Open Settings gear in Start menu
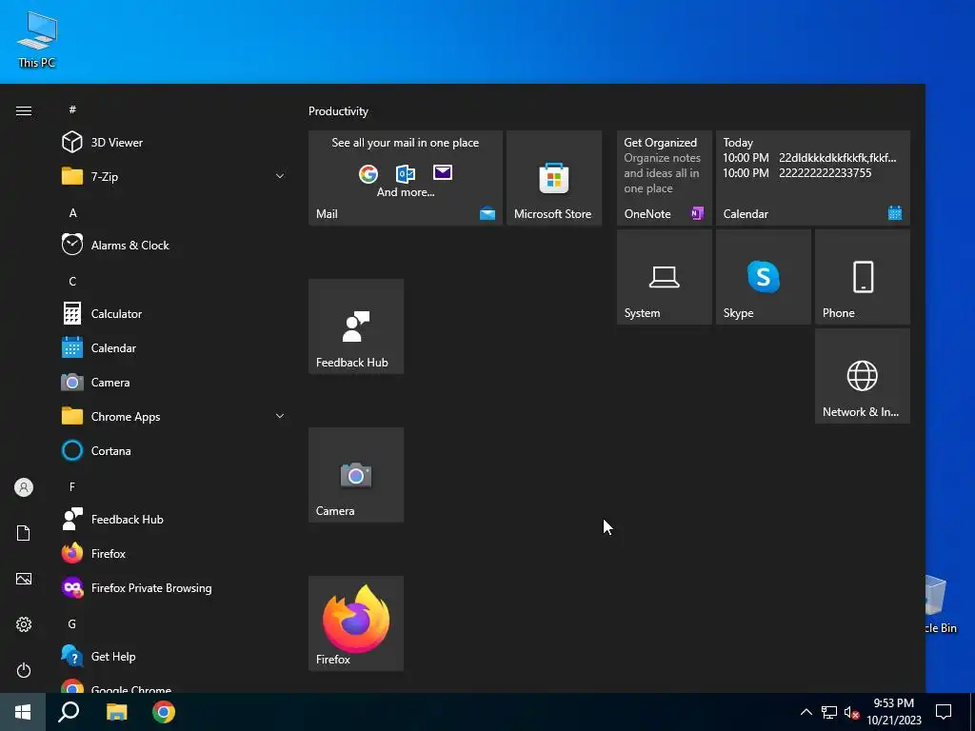Viewport: 975px width, 731px height. pyautogui.click(x=24, y=624)
